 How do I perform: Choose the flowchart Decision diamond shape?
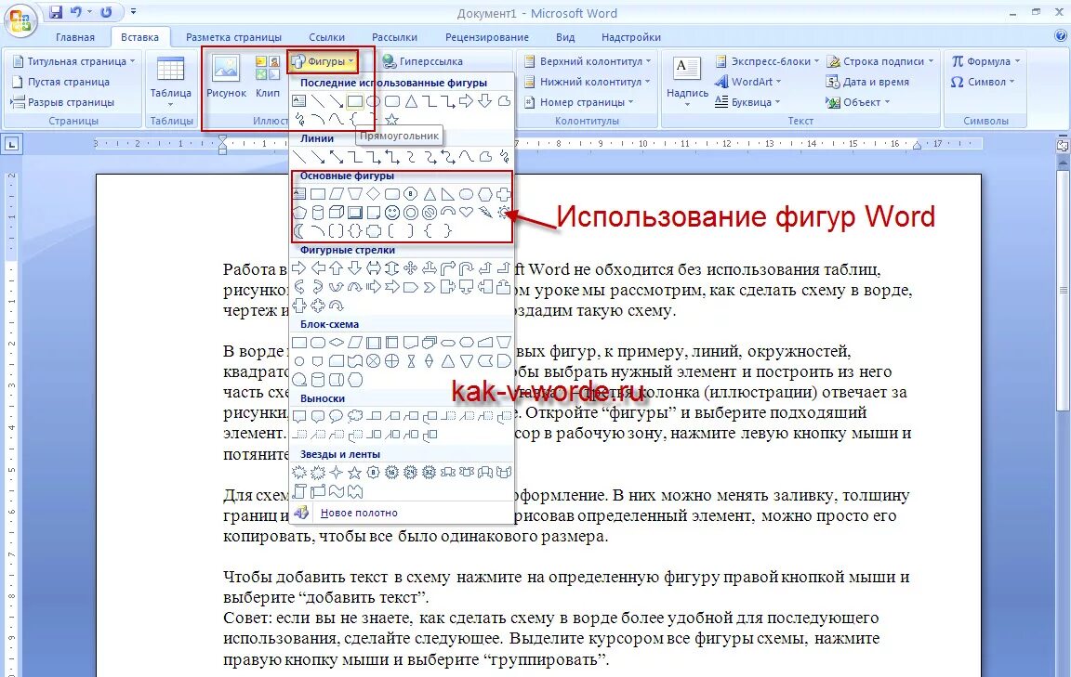[336, 342]
